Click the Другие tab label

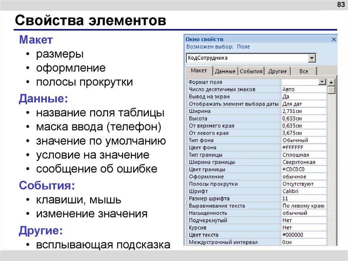tap(278, 71)
